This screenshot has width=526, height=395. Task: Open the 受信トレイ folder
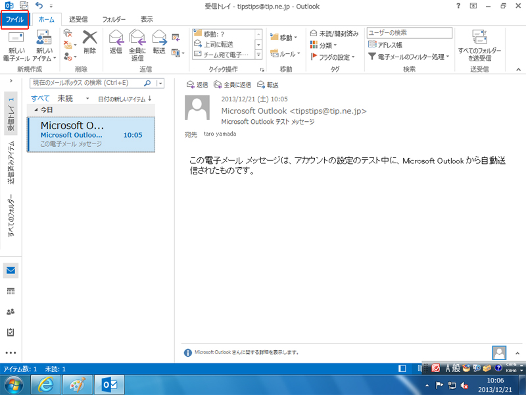tap(11, 114)
